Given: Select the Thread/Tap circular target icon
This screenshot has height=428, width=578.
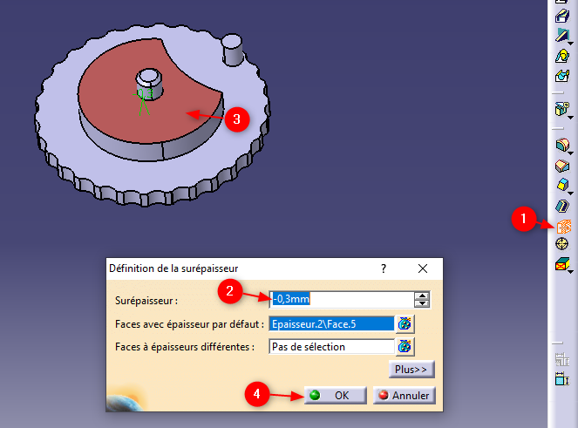Looking at the screenshot, I should coord(561,244).
